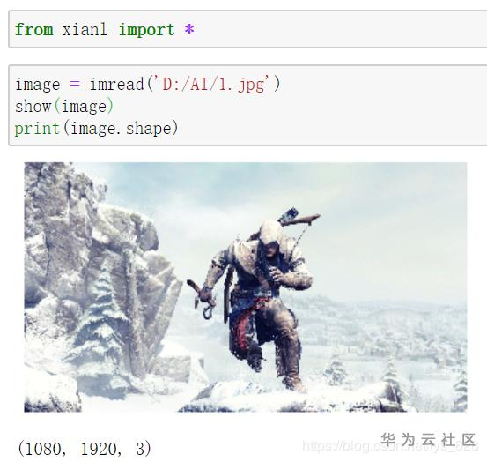Place cursor on the 'xianl' module name
This screenshot has height=462, width=487.
point(85,30)
